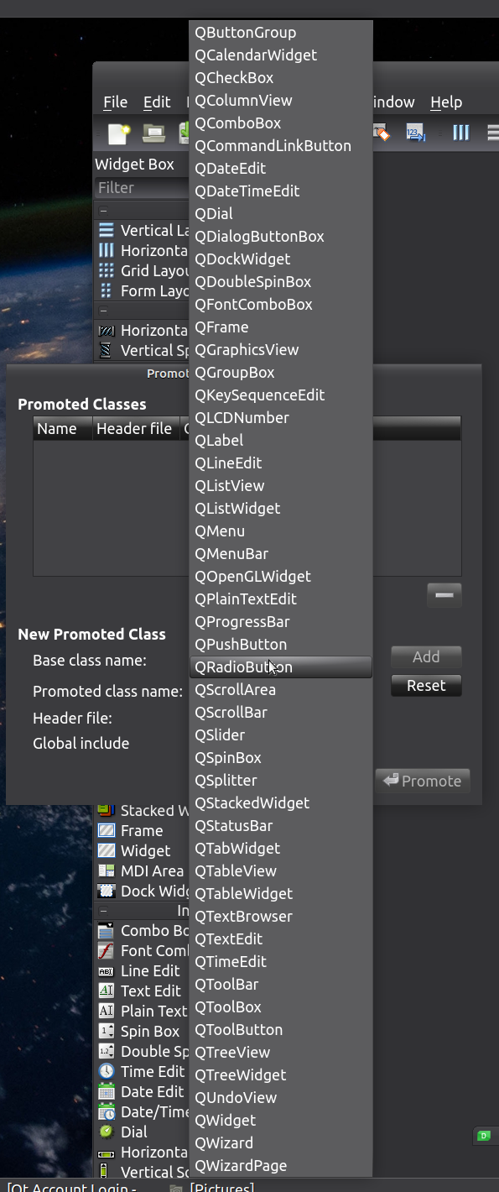Image resolution: width=499 pixels, height=1192 pixels.
Task: Click the Widget Box Filter field
Action: tap(143, 188)
